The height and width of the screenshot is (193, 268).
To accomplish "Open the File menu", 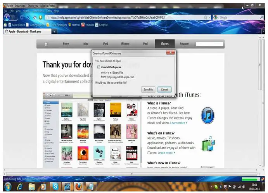I will click(x=6, y=11).
